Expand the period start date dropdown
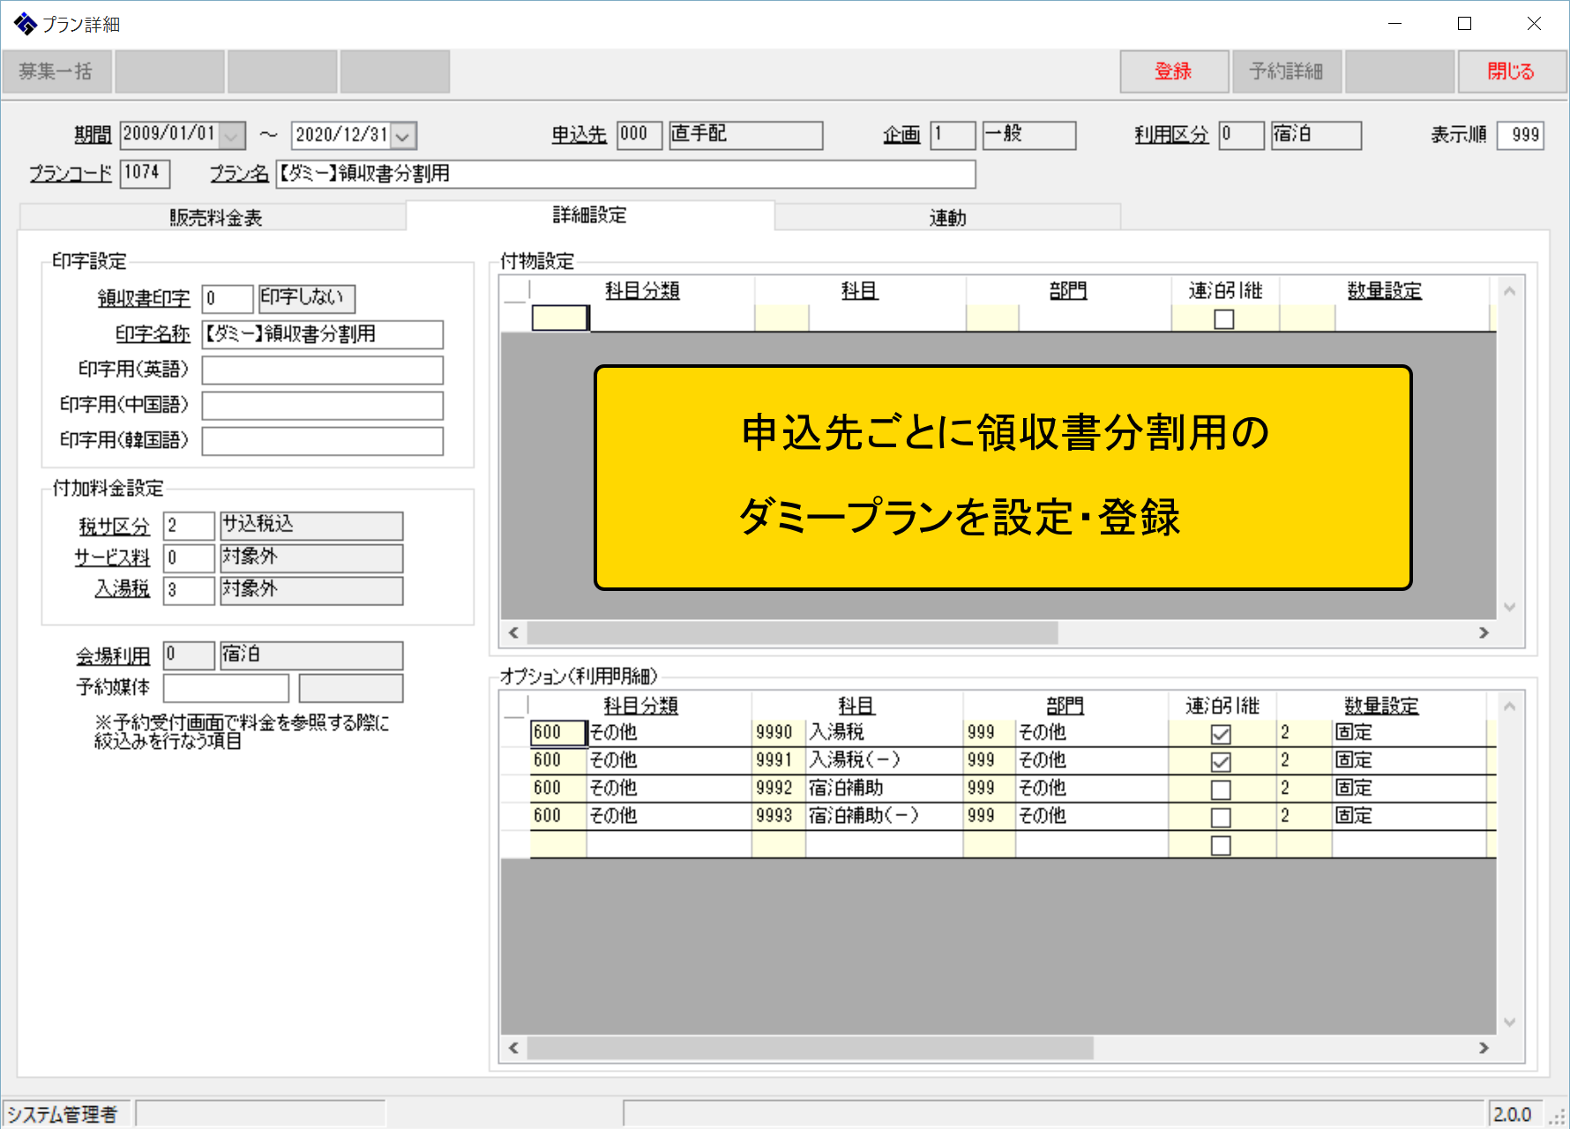1570x1129 pixels. point(232,136)
